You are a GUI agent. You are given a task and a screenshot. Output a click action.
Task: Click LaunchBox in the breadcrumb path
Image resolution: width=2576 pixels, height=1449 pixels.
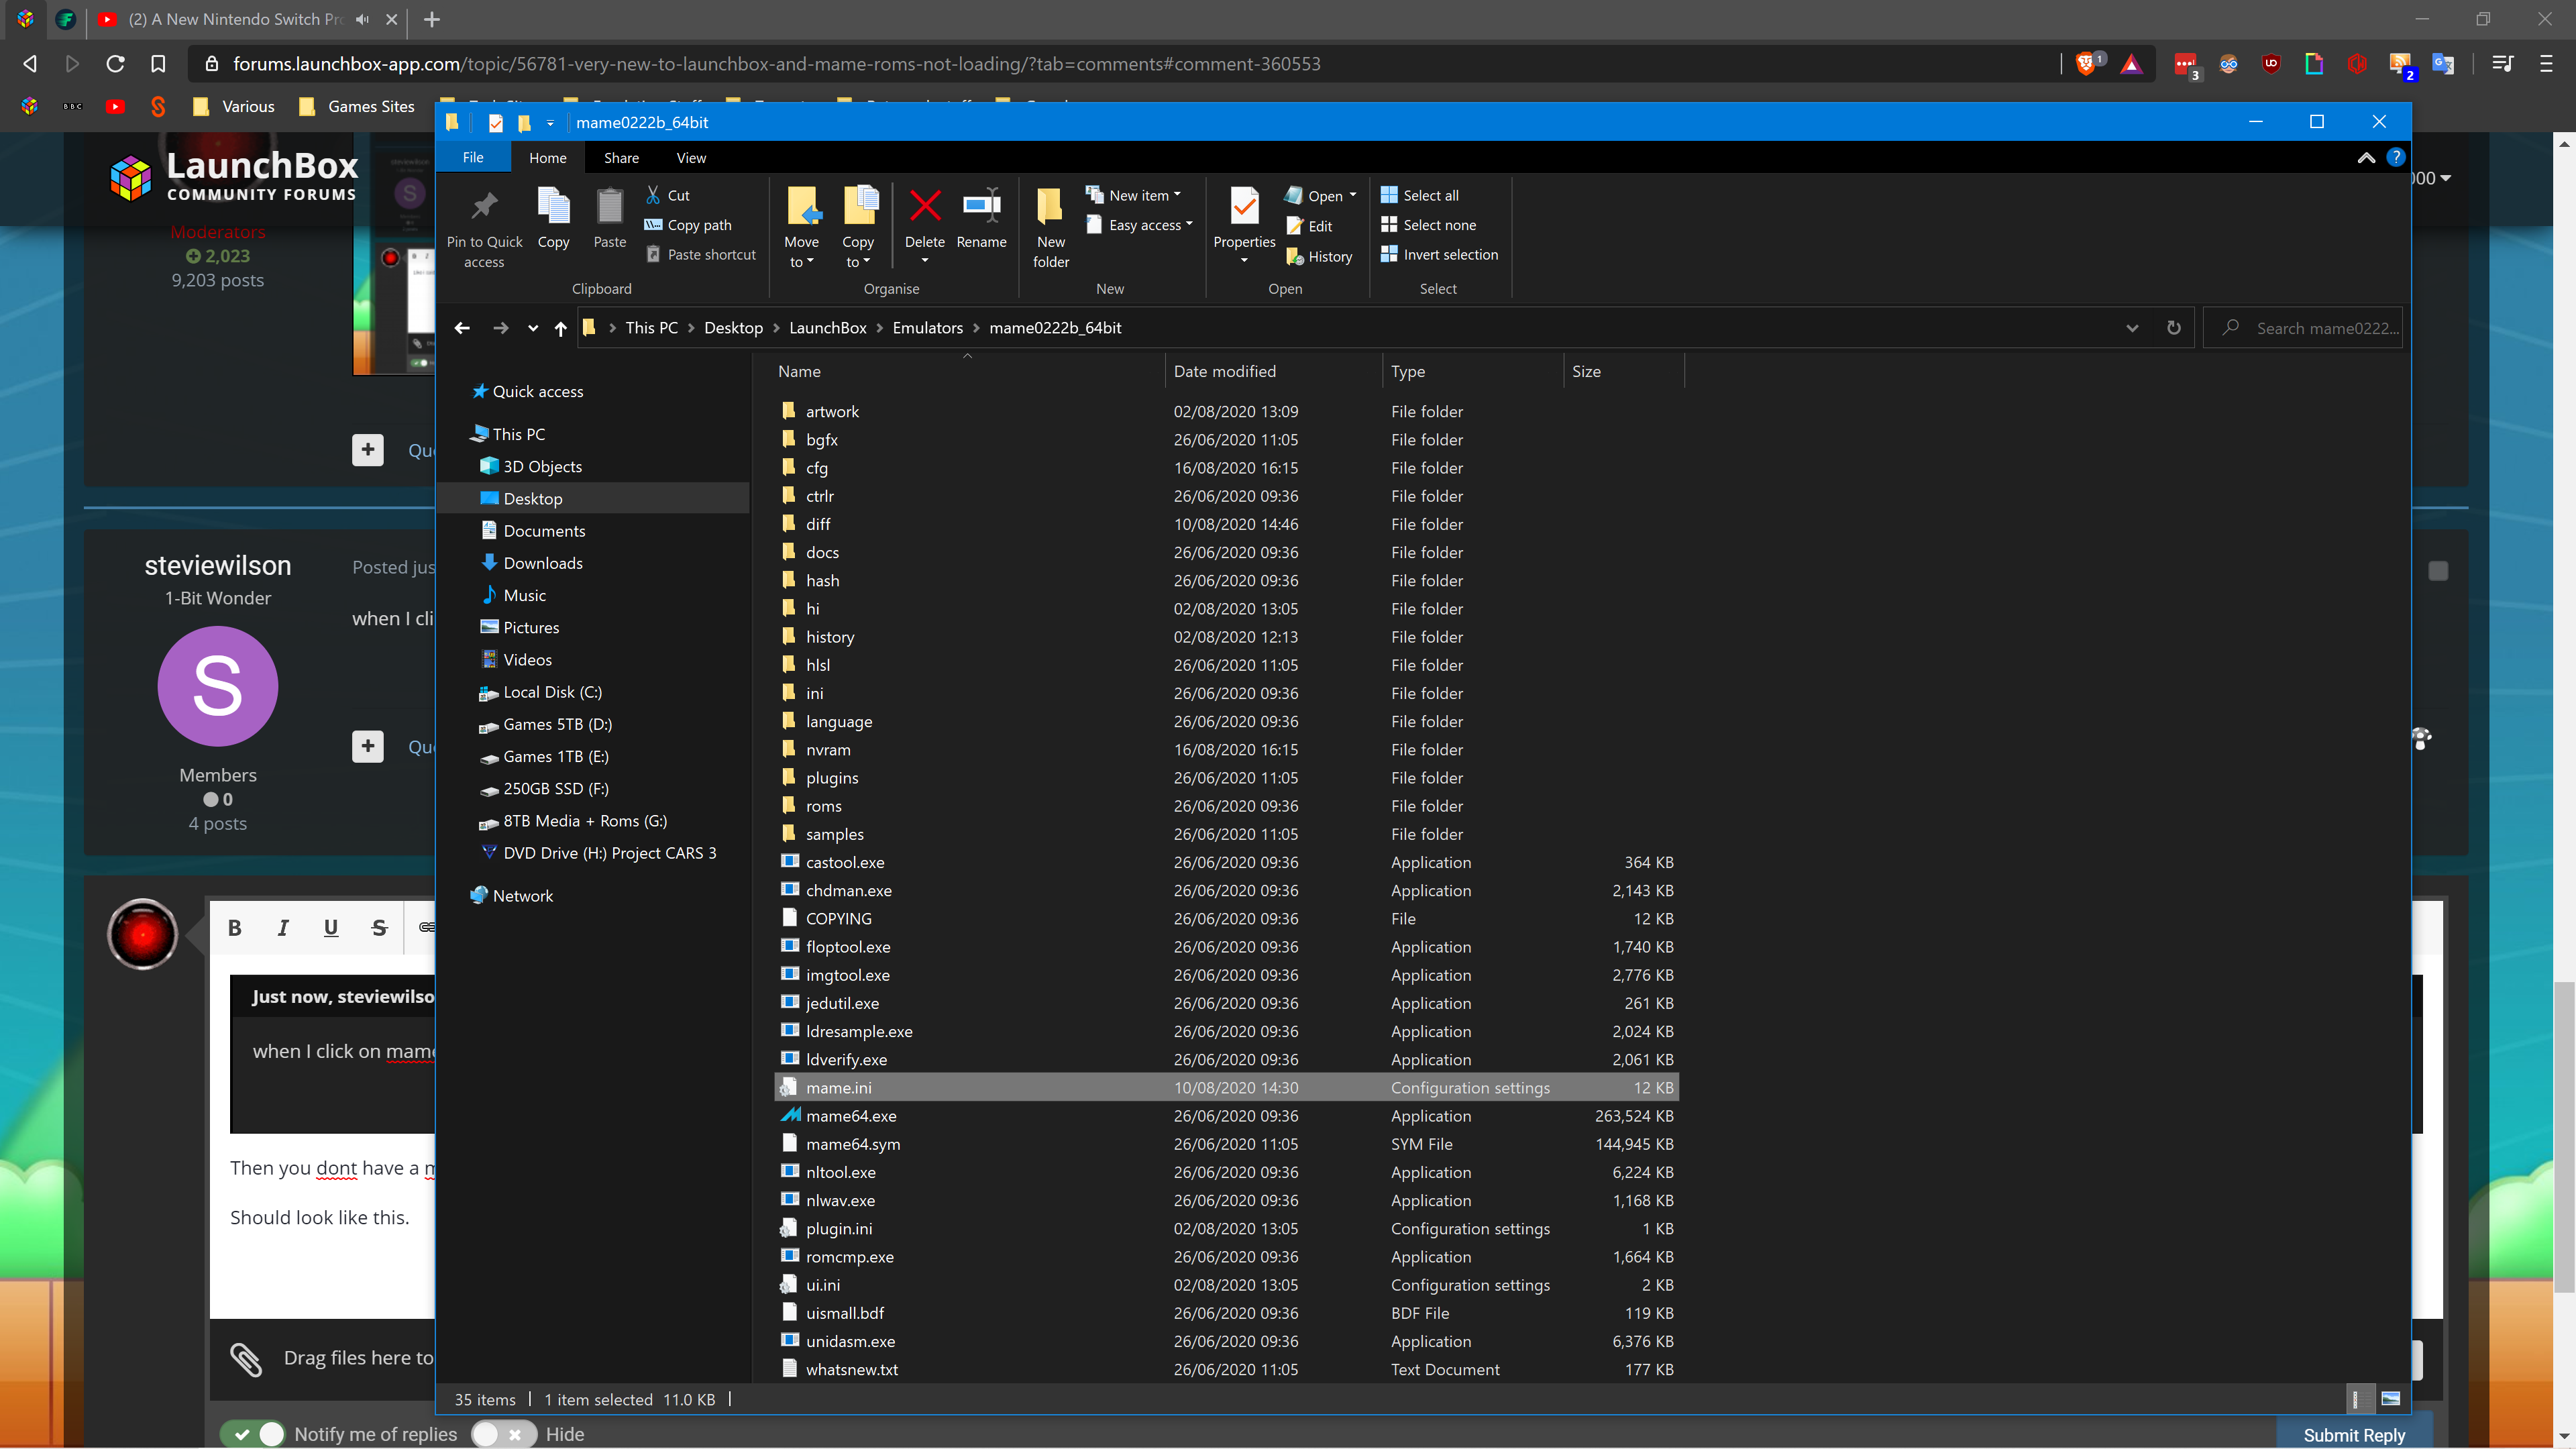[827, 328]
